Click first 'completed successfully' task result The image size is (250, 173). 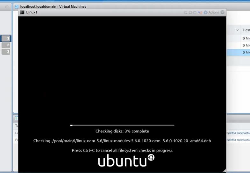pos(238,133)
